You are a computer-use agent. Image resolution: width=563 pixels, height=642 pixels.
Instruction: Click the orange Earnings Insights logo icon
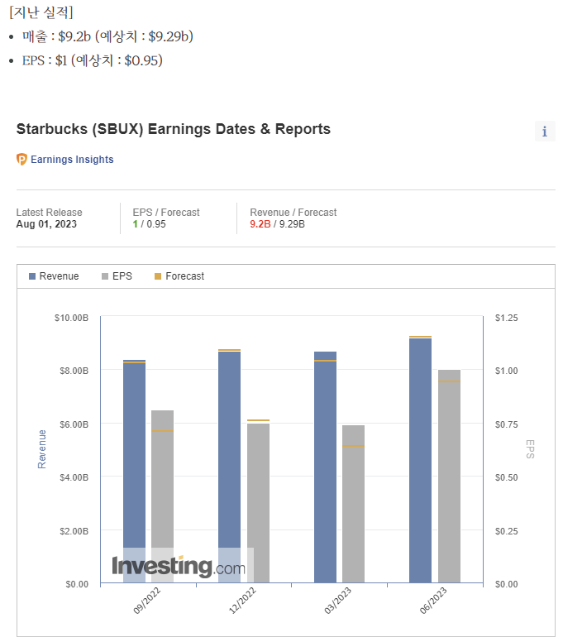point(21,159)
